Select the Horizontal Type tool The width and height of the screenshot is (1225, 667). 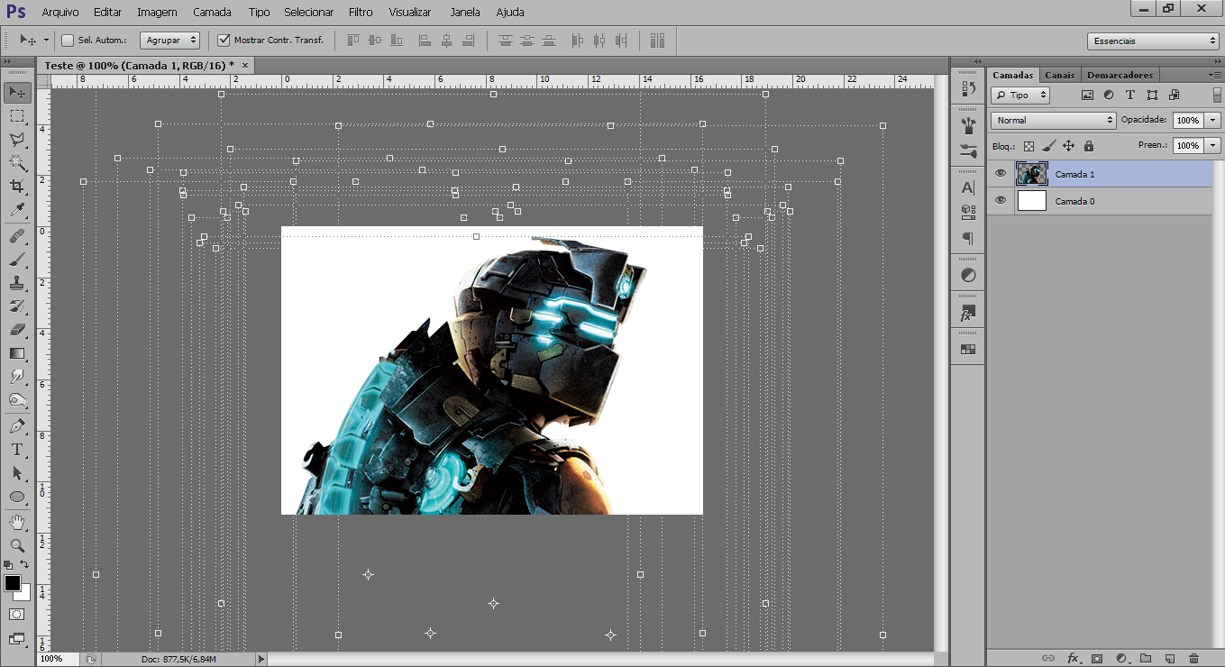pyautogui.click(x=17, y=450)
